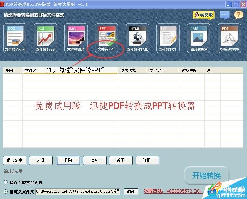The width and height of the screenshot is (247, 199).
Task: Select the 文件转HTML conversion icon
Action: pos(137,38)
